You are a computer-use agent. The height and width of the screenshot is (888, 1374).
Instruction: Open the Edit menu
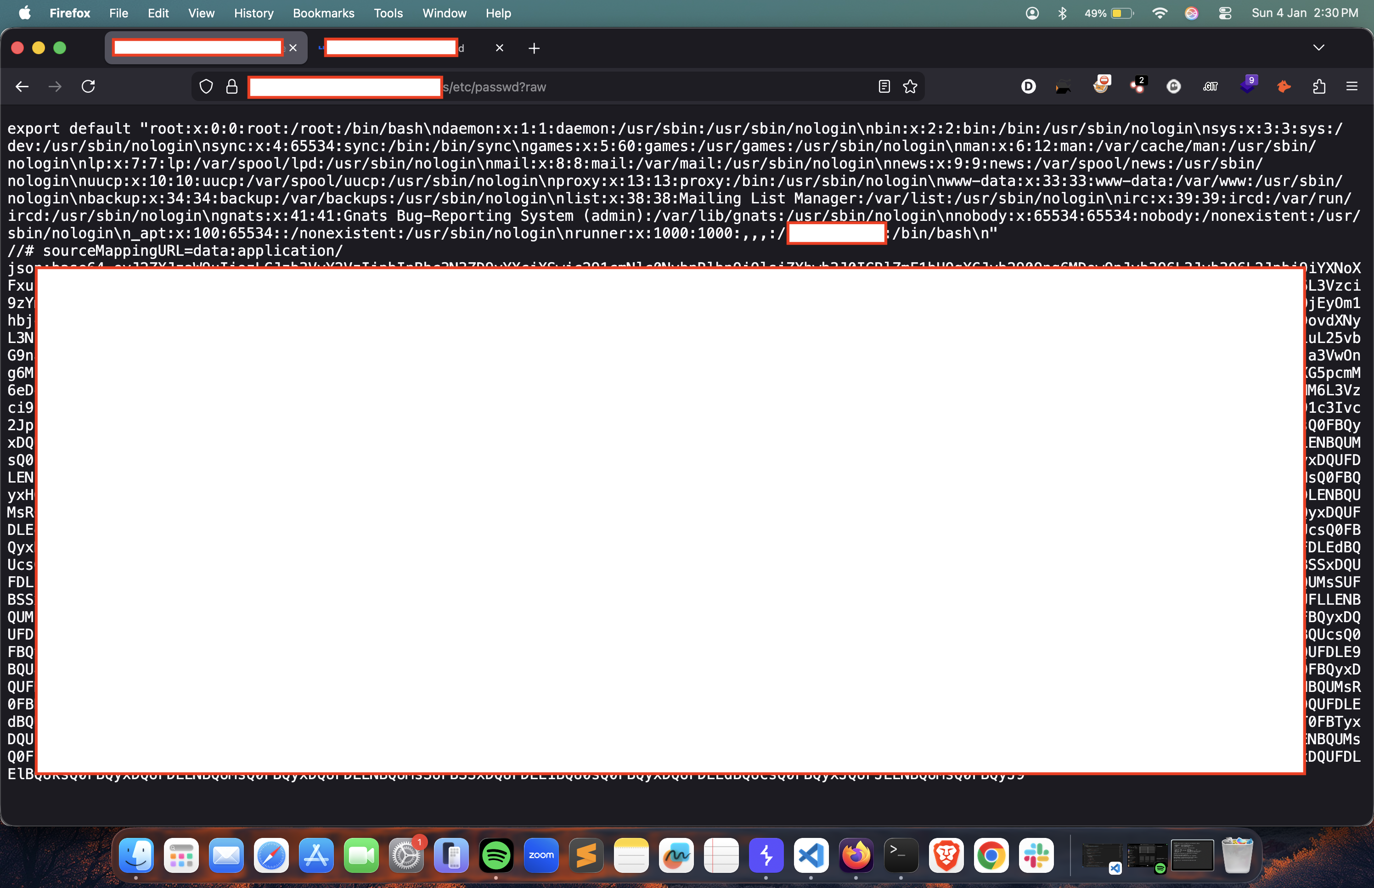(x=158, y=13)
